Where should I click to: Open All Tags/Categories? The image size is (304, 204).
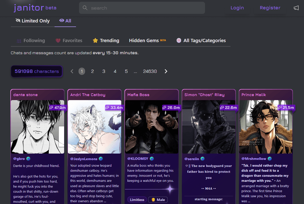pyautogui.click(x=201, y=41)
